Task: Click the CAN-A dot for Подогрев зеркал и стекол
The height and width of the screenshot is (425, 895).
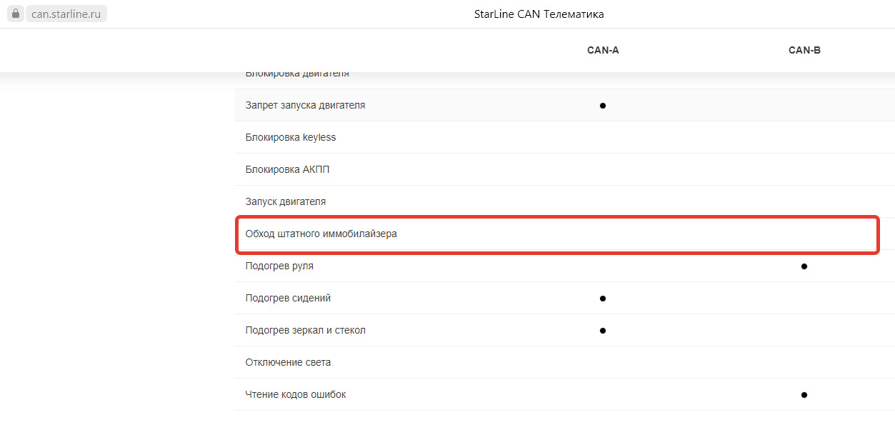Action: (603, 331)
